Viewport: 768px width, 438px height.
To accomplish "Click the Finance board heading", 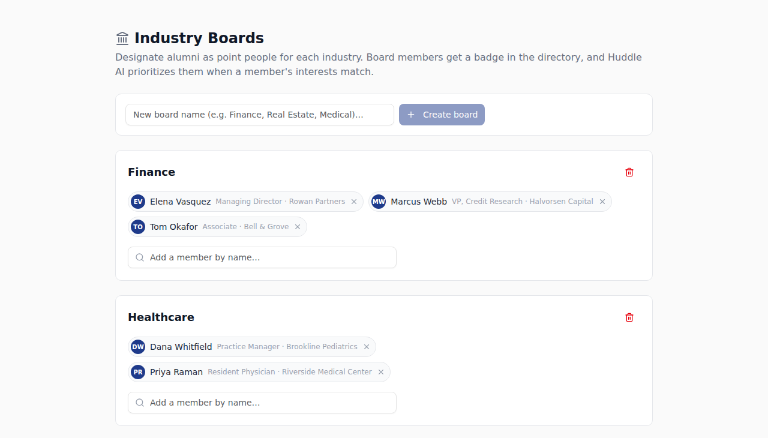I will click(152, 172).
